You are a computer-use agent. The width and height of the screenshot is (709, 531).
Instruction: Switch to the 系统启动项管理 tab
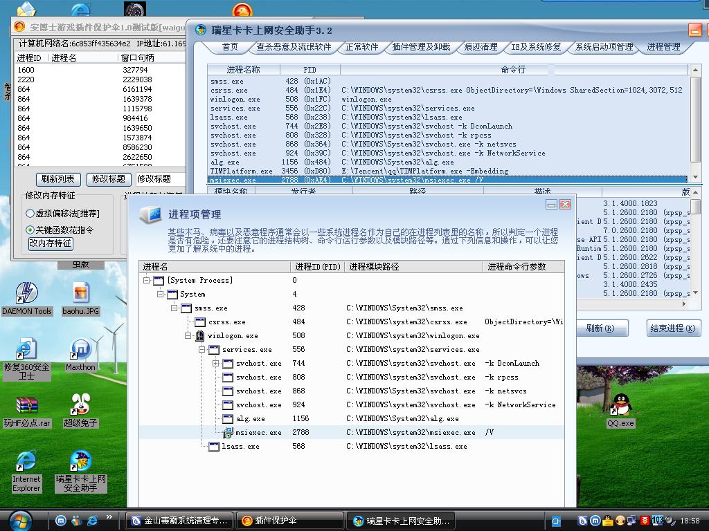pyautogui.click(x=604, y=47)
